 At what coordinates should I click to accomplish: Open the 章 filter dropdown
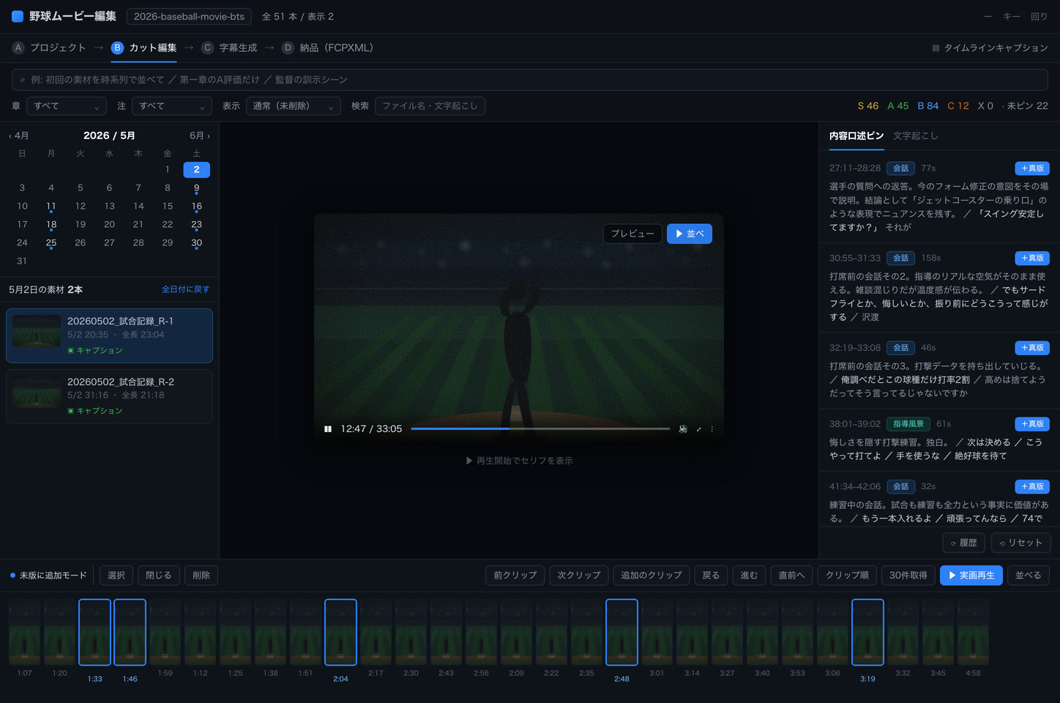(x=67, y=106)
